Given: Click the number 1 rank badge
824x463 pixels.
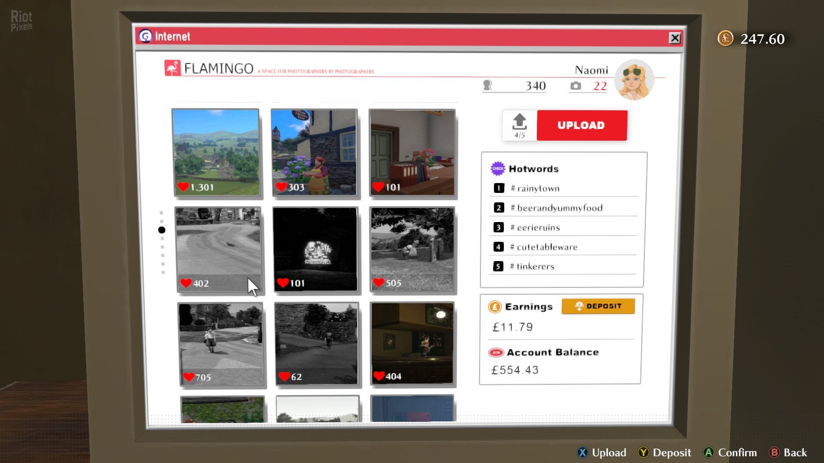Looking at the screenshot, I should (x=499, y=188).
